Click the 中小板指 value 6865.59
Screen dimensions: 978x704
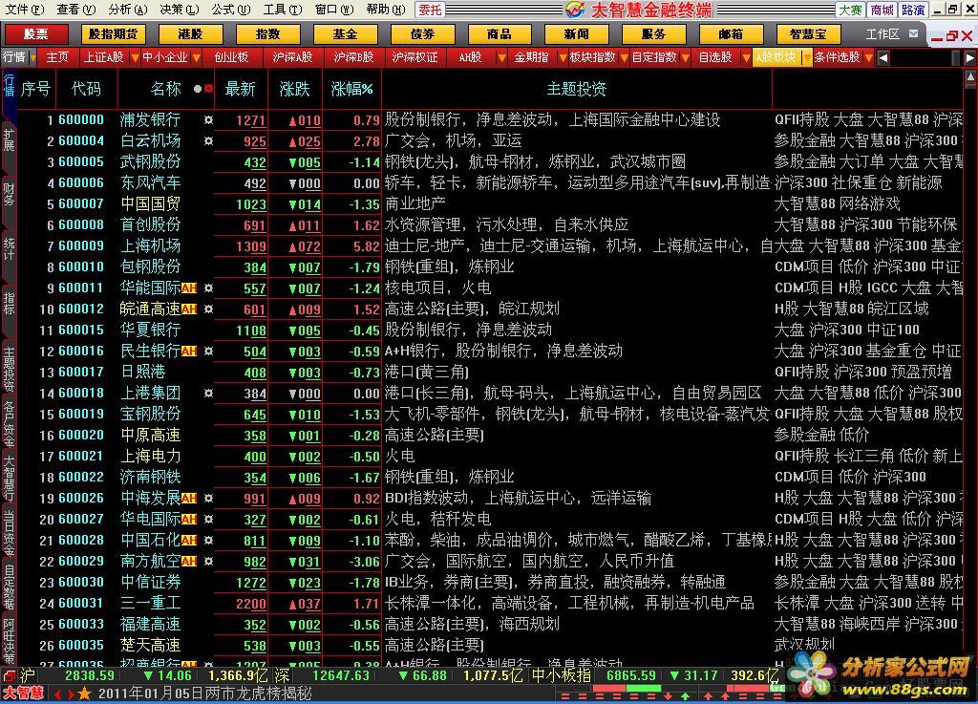tap(631, 675)
